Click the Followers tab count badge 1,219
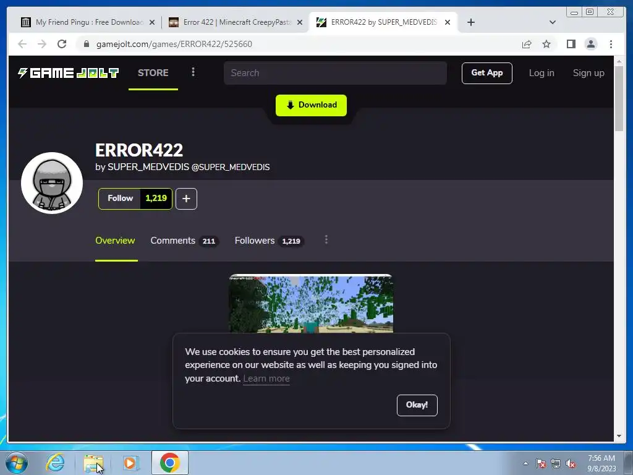Screen dimensions: 633x475 [291, 241]
